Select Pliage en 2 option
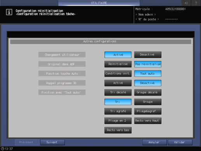This screenshot has width=201, height=151. tap(118, 121)
